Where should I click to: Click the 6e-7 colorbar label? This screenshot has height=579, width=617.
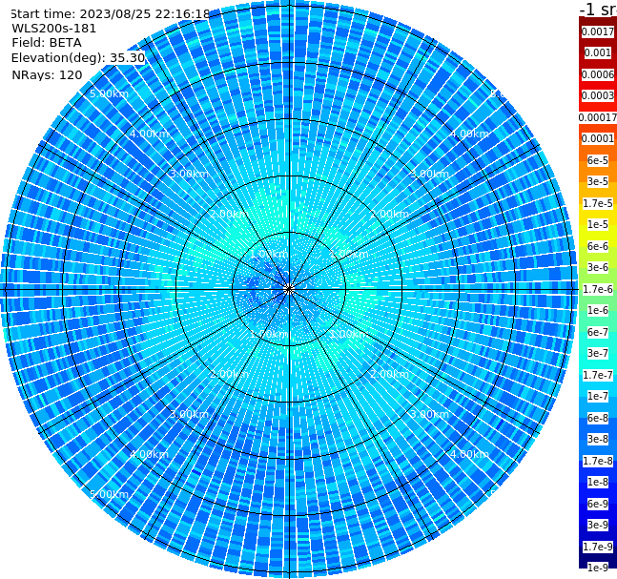(x=598, y=332)
